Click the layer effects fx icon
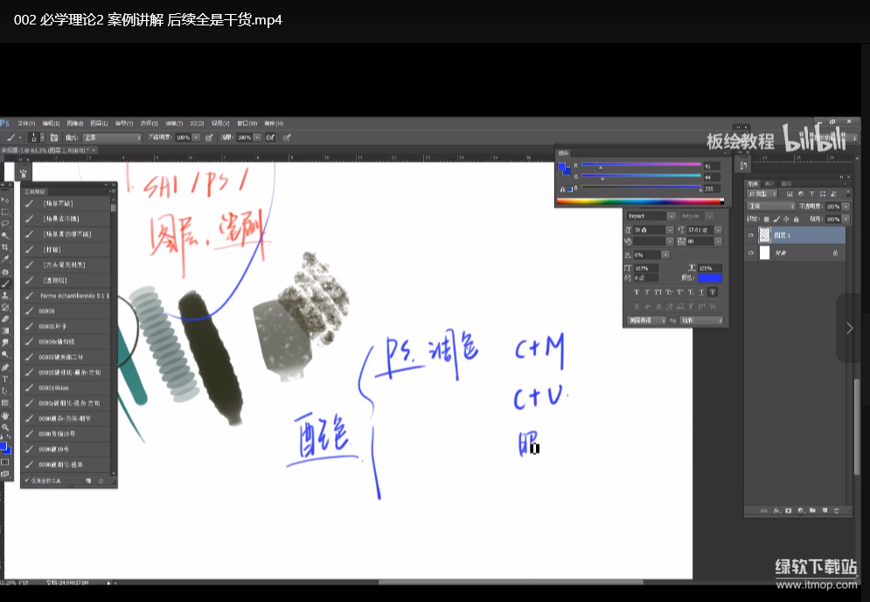 point(776,510)
